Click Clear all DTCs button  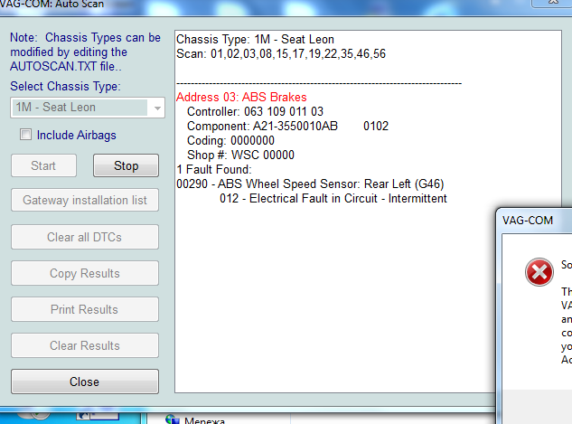pyautogui.click(x=85, y=237)
